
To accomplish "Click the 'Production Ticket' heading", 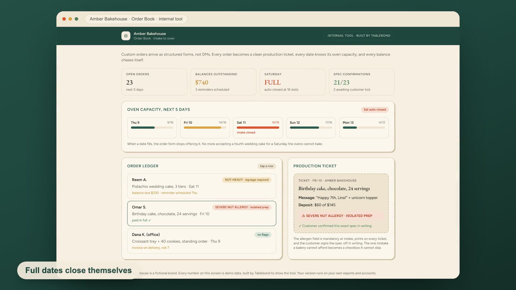I will [315, 166].
